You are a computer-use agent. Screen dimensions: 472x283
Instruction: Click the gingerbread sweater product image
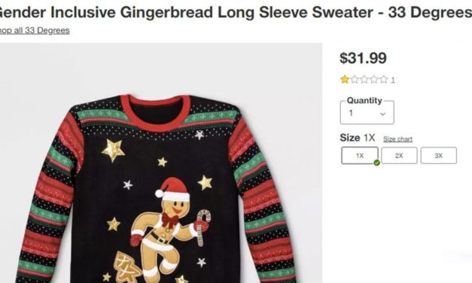coord(160,163)
